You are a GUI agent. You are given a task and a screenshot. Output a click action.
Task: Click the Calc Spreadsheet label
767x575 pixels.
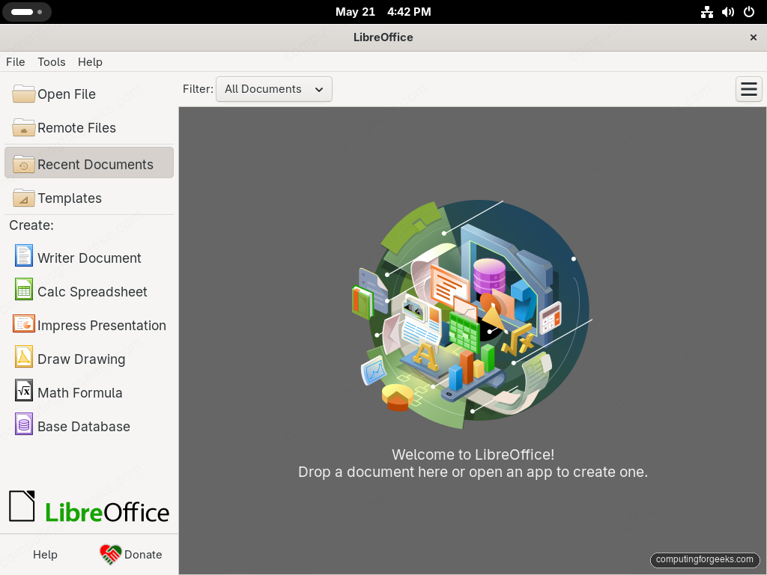pyautogui.click(x=92, y=291)
